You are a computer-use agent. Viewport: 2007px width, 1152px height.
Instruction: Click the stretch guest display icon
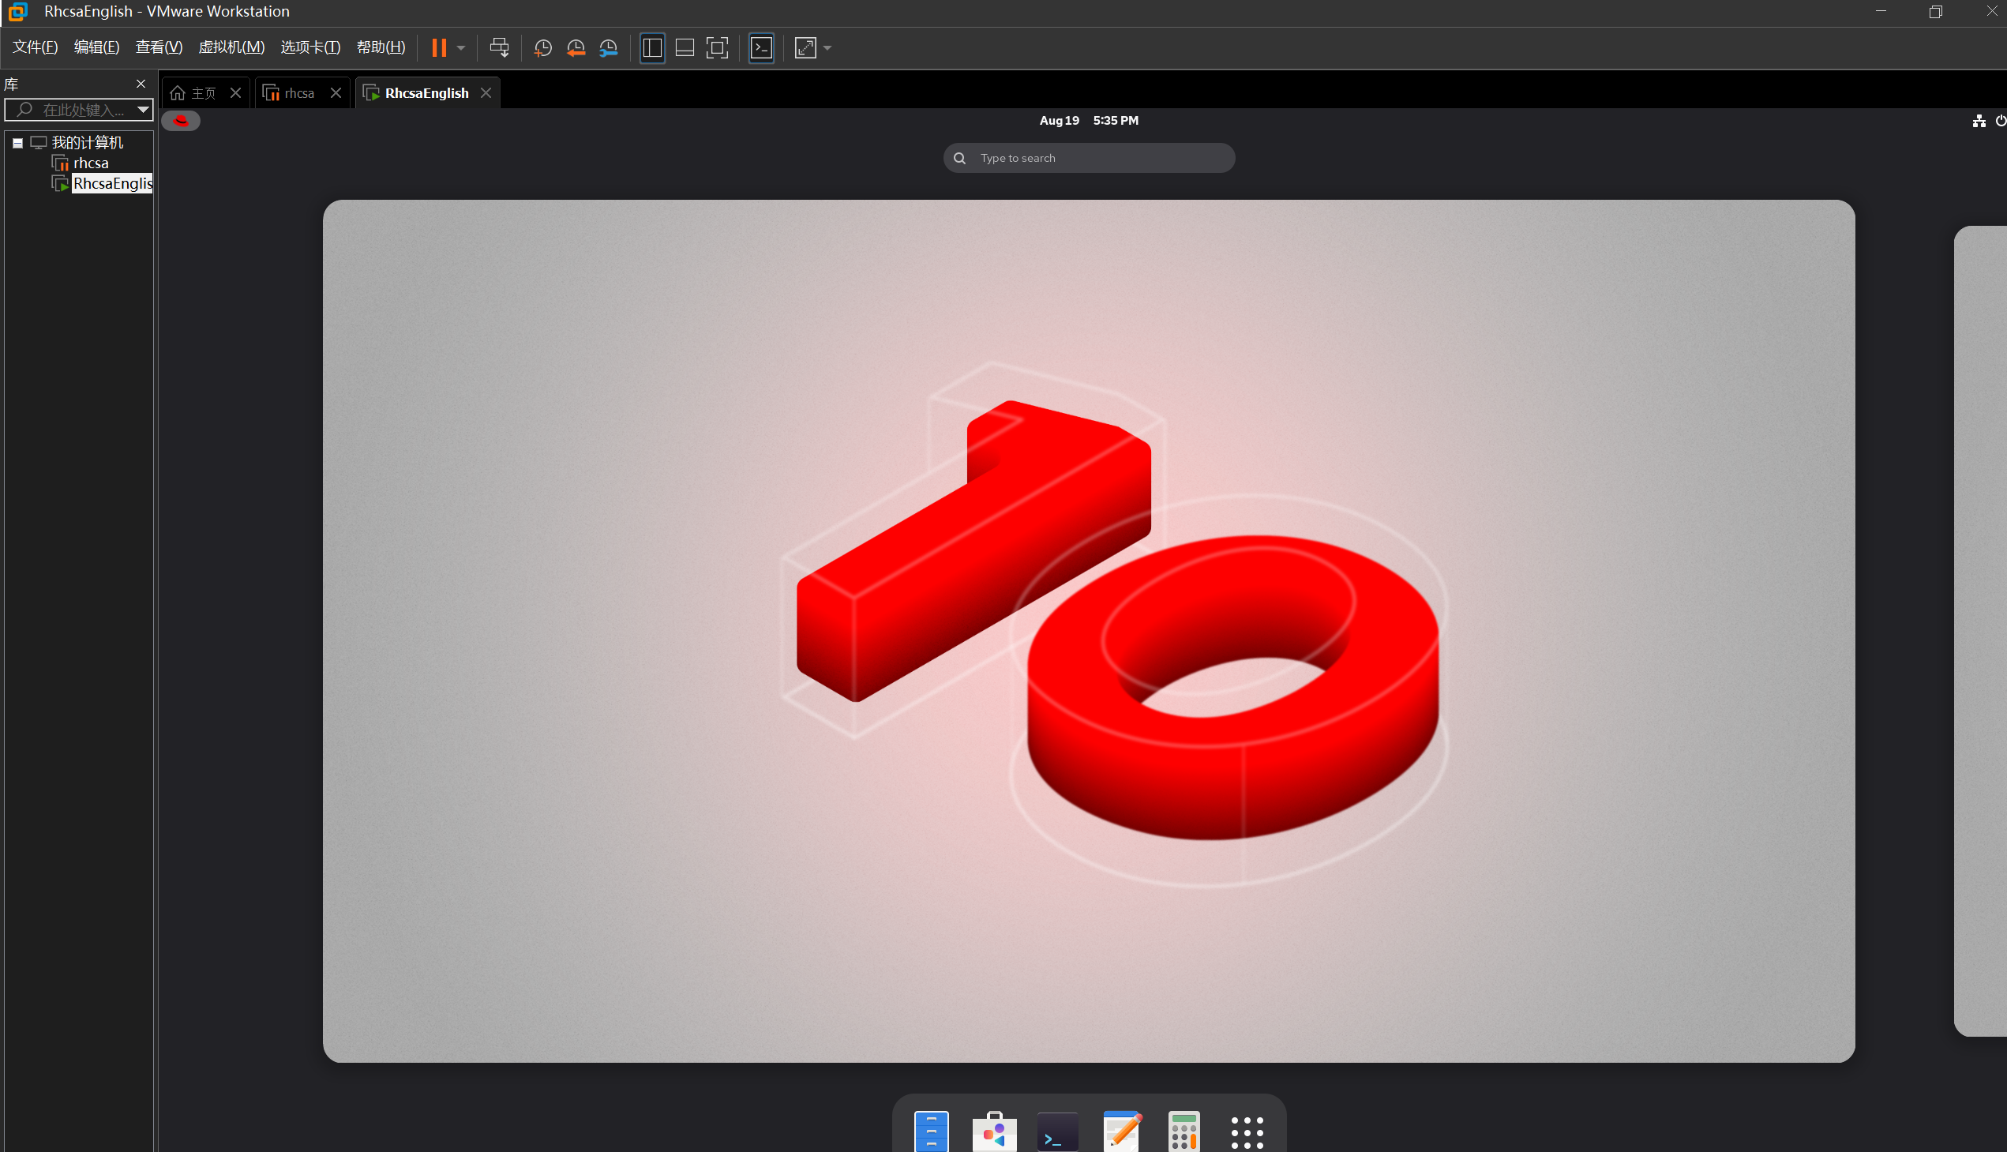point(805,47)
